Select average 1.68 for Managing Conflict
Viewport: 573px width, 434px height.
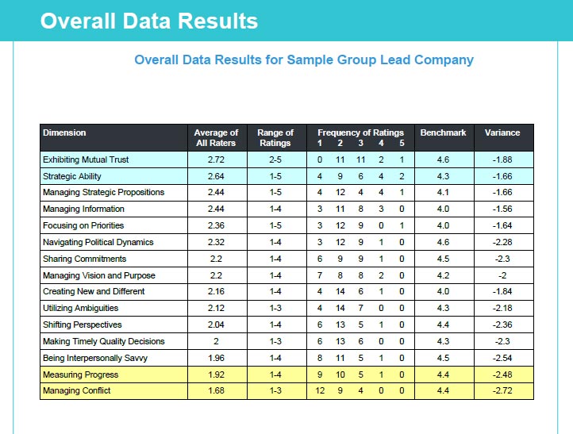click(x=216, y=390)
